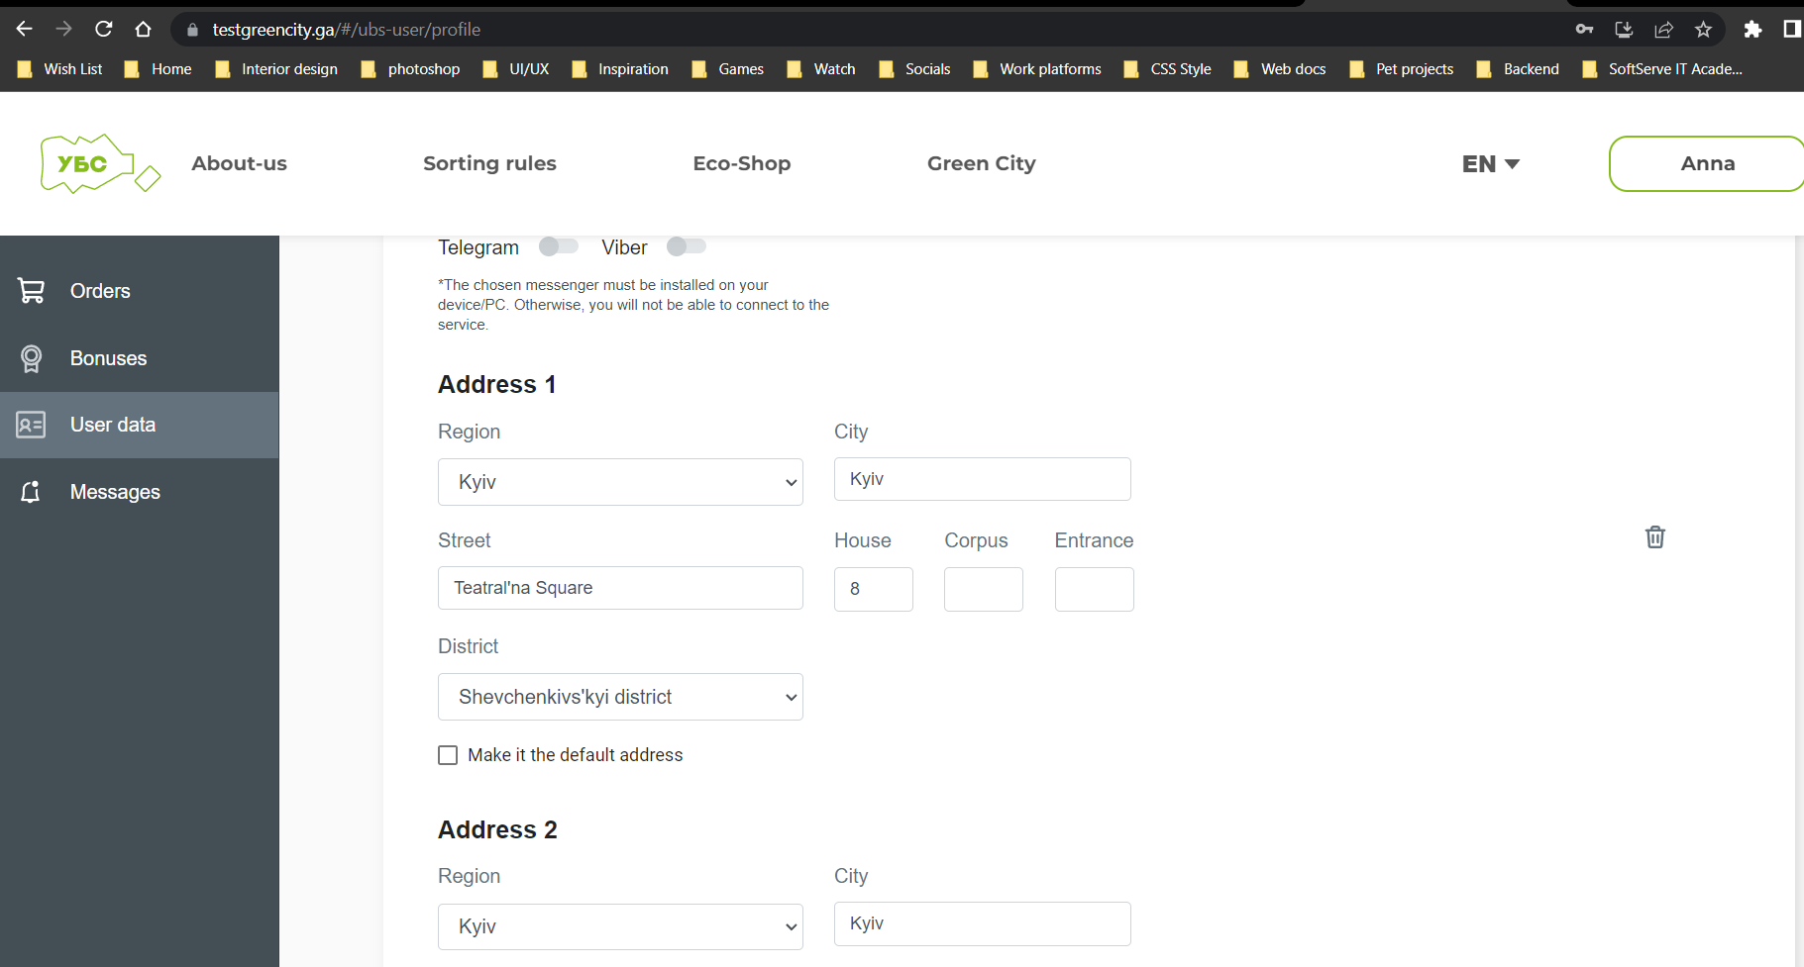Image resolution: width=1804 pixels, height=967 pixels.
Task: Check Make it the default address
Action: tap(448, 754)
